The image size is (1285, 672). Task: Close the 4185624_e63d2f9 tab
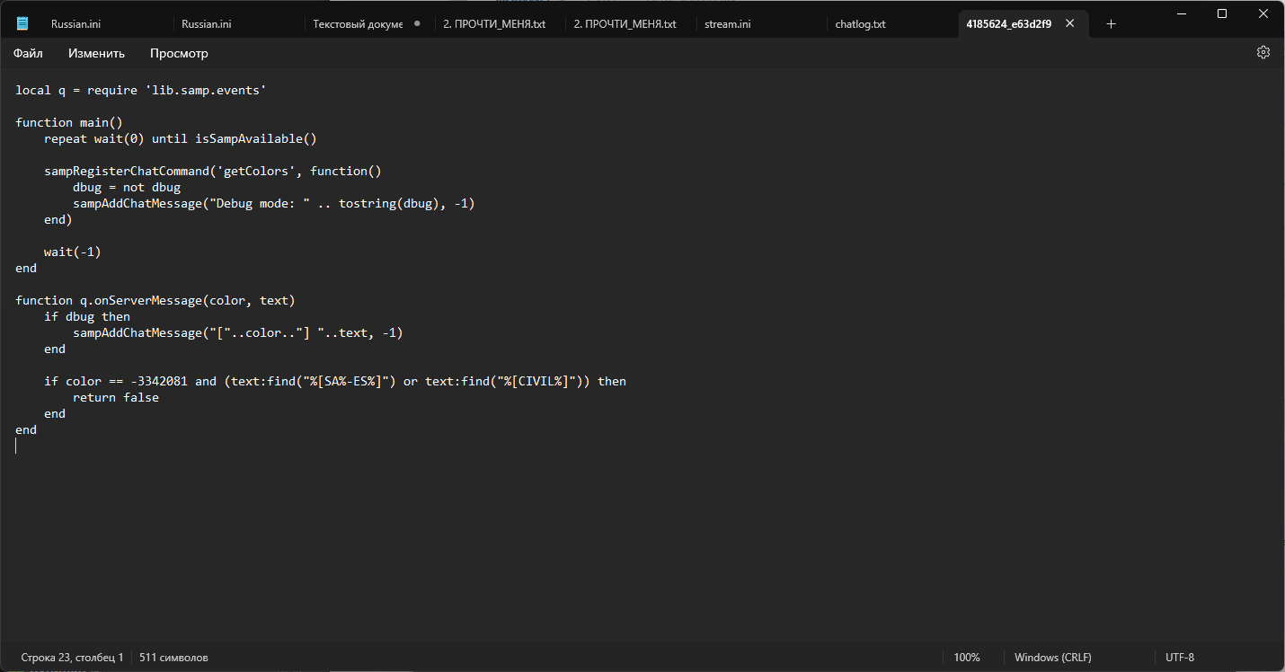(x=1069, y=24)
